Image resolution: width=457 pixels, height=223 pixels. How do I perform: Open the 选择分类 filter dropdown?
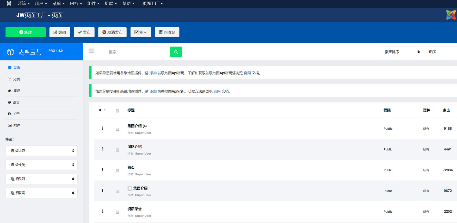(41, 165)
